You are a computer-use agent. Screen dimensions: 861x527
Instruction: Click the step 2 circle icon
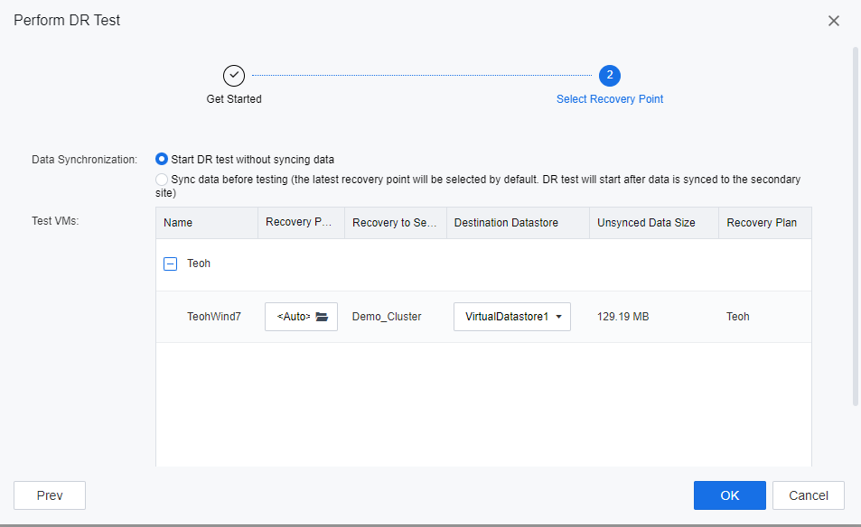(x=610, y=76)
